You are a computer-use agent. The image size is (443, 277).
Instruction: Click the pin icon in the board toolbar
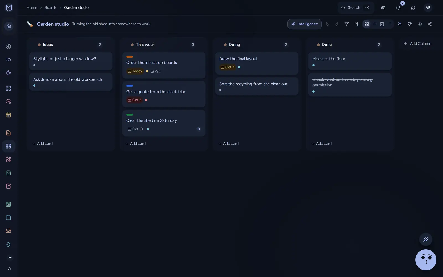(400, 24)
